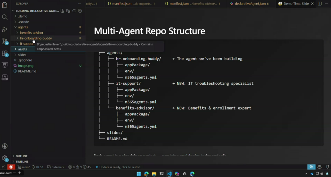Viewport: 331px width, 177px height.
Task: Collapse all folders in Explorer
Action: (x=80, y=11)
